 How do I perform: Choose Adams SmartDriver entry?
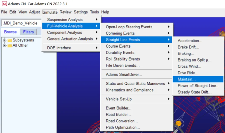[137, 74]
